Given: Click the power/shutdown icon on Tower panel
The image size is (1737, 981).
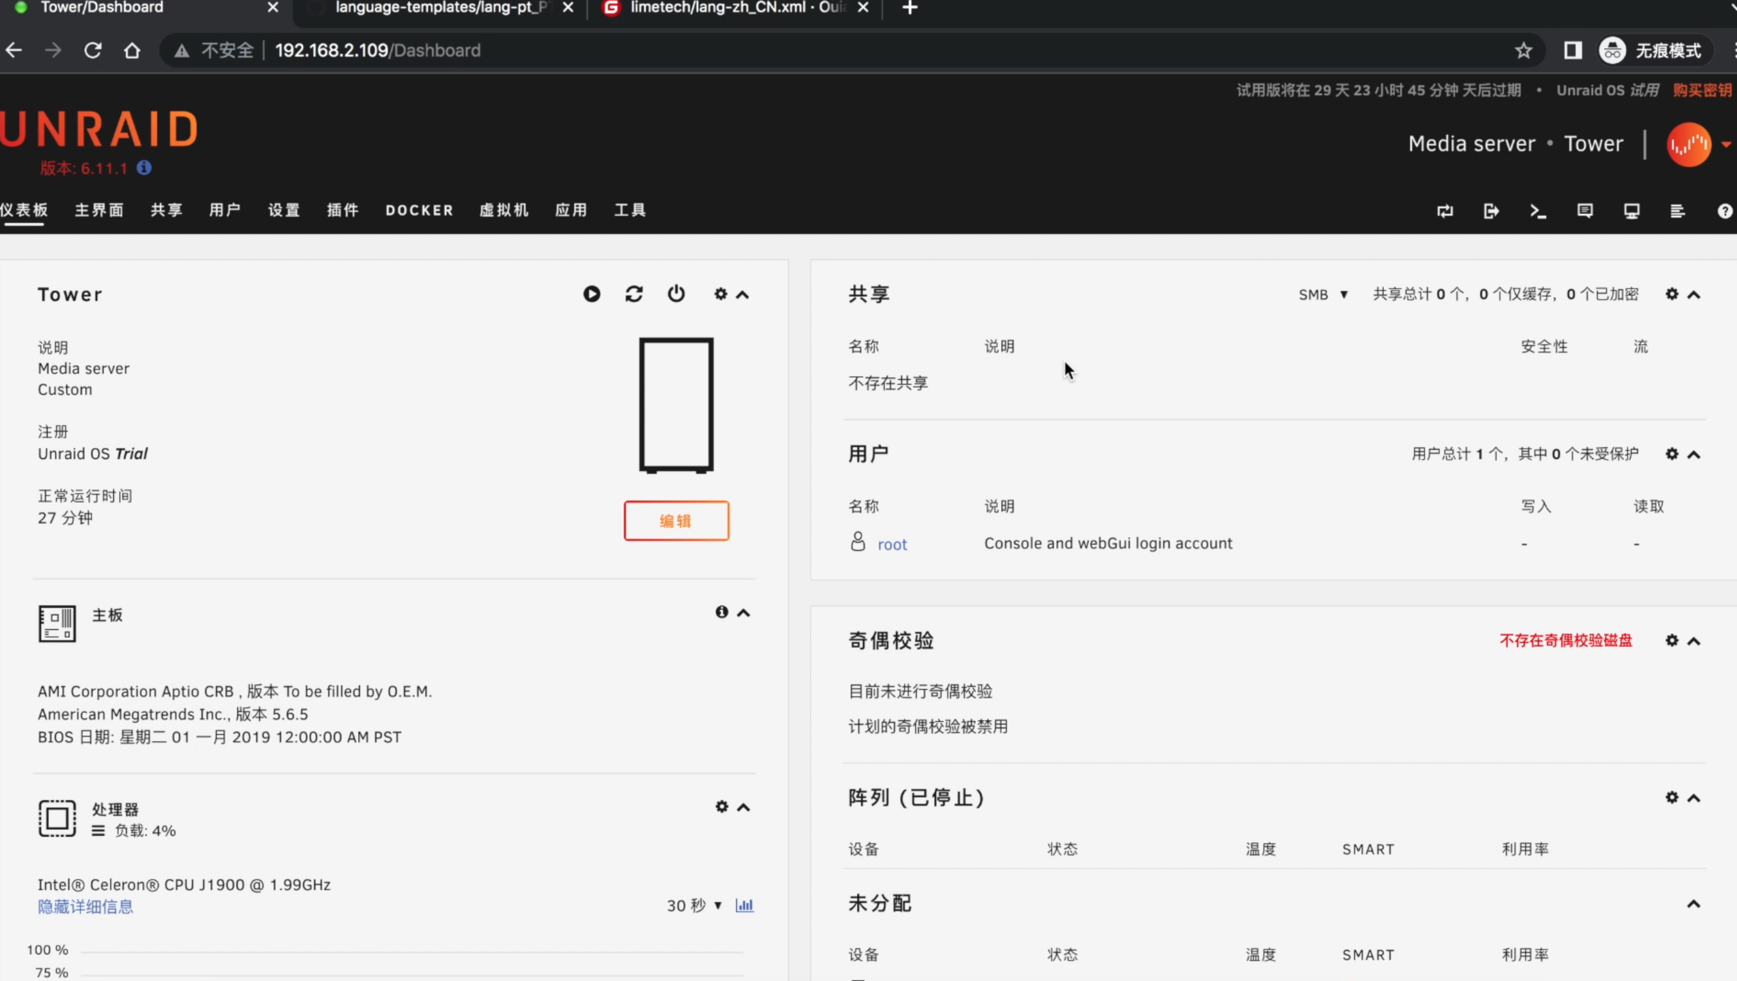Looking at the screenshot, I should (676, 293).
